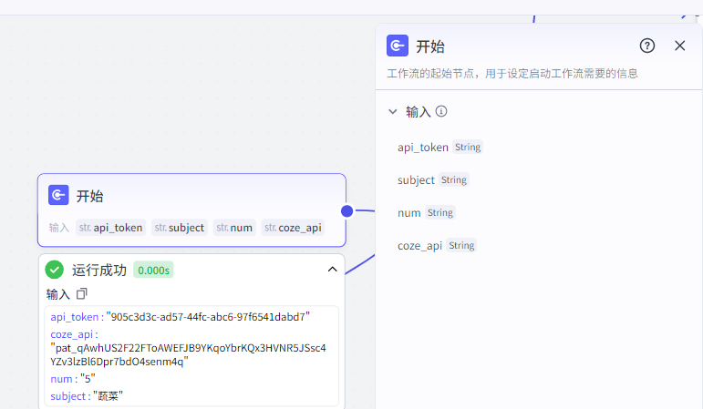Click the str. subject tag on node
The image size is (703, 409).
pyautogui.click(x=180, y=228)
